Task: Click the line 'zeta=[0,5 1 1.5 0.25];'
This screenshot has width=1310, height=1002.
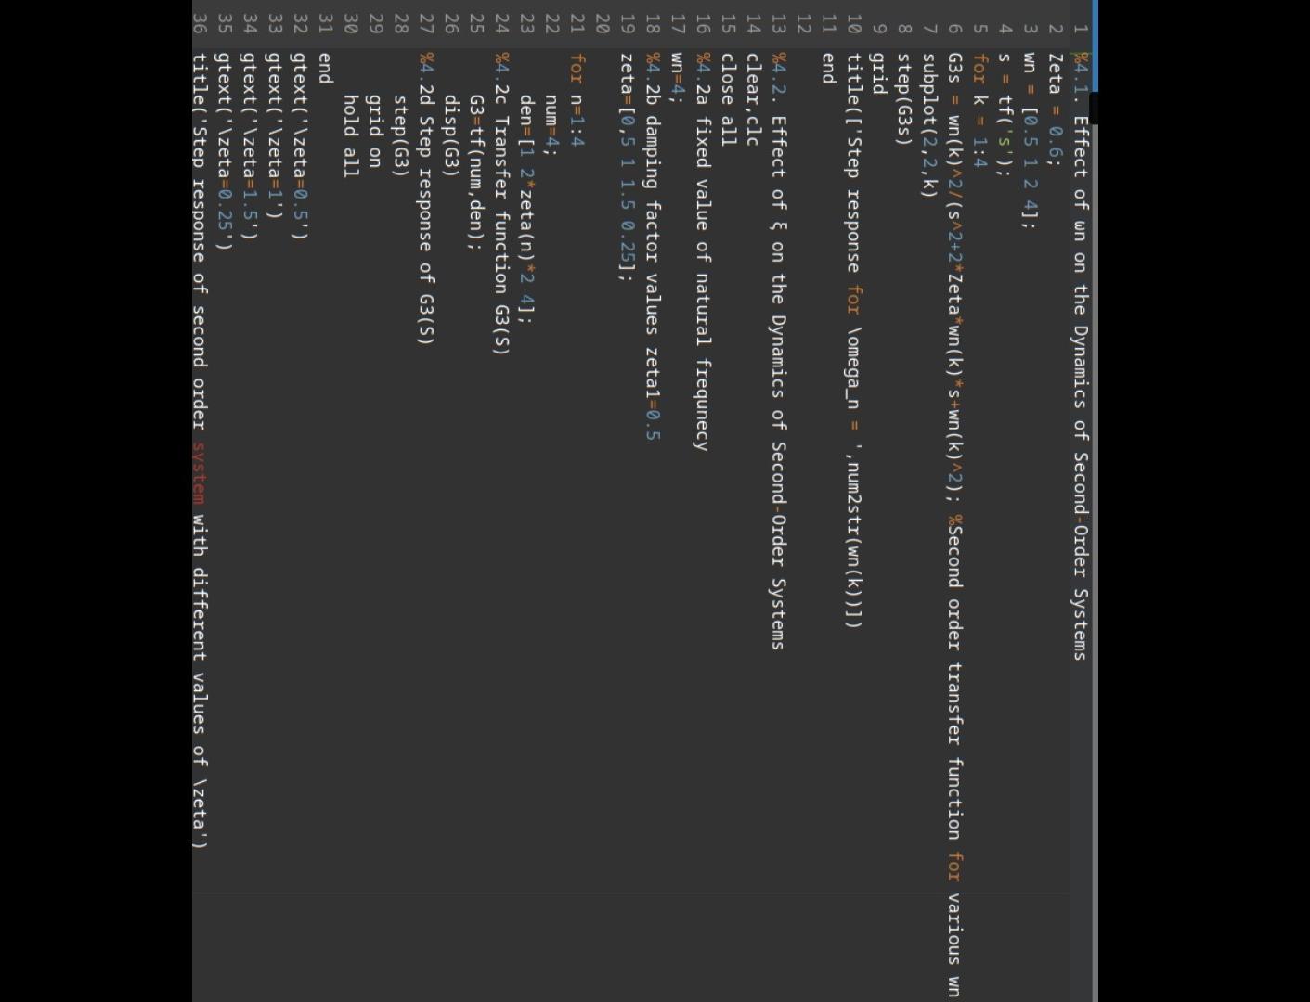Action: [628, 167]
